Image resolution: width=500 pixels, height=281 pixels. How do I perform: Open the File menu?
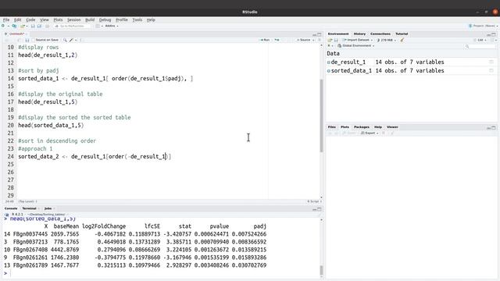pos(6,20)
